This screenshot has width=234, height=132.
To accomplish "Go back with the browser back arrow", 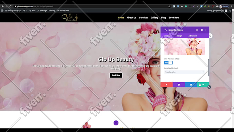I will click(2, 7).
